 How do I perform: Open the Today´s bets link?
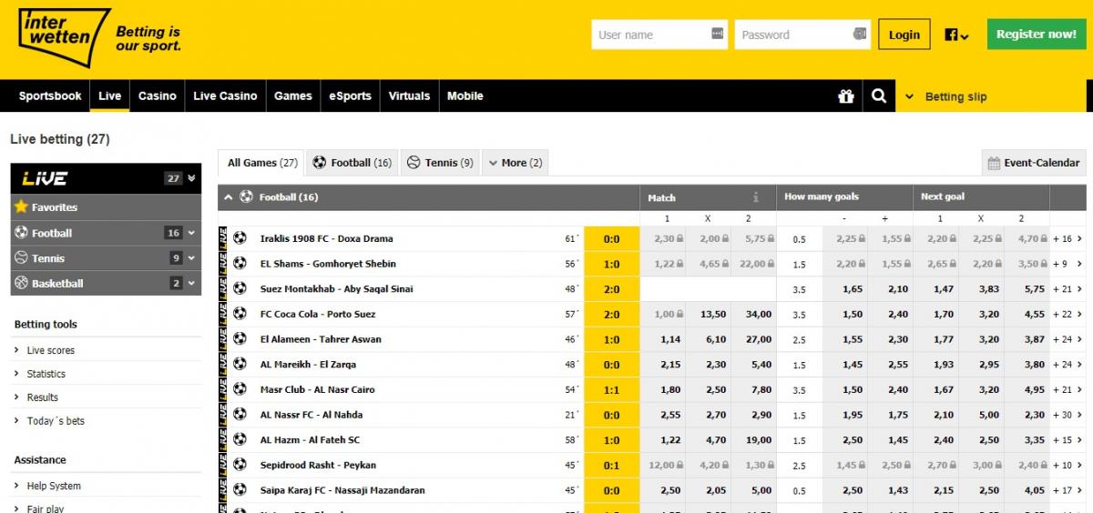[56, 421]
